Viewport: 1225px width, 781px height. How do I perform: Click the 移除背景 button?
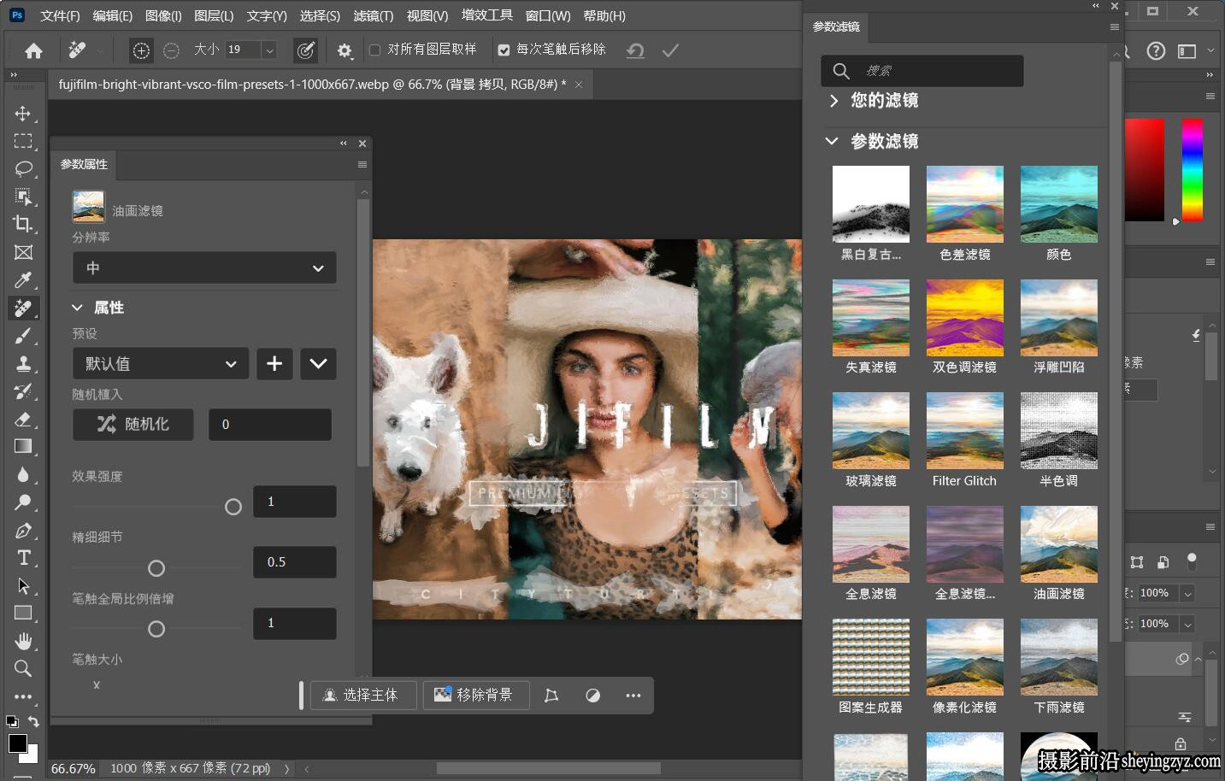(476, 696)
